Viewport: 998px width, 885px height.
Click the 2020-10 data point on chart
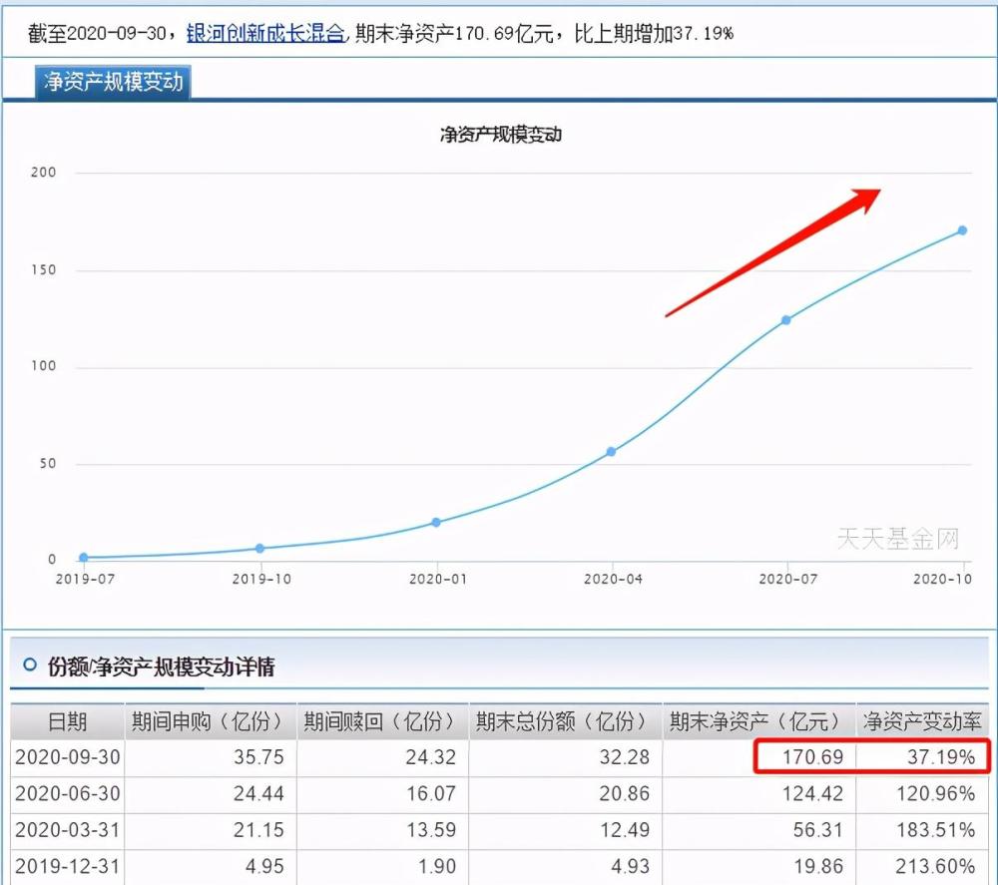(x=962, y=230)
